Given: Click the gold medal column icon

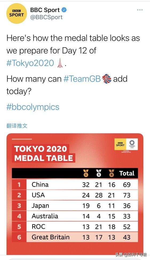Looking at the screenshot, I should (x=86, y=173).
